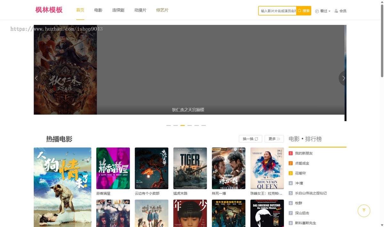Open the large 人狗情未了 poster
This screenshot has height=227, width=384.
click(x=62, y=187)
